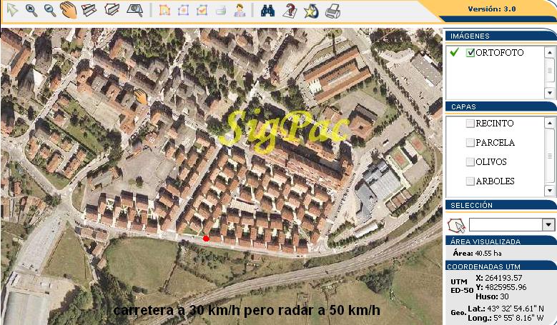Click the IMÁGENES panel header
This screenshot has width=557, height=325.
coord(500,36)
